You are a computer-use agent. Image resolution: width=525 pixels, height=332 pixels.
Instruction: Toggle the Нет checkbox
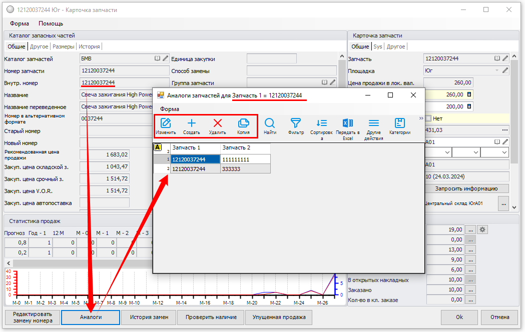(x=428, y=118)
